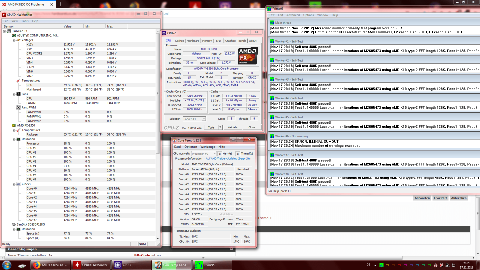Open the Advanced menu in Prime95
This screenshot has height=270, width=480.
(293, 15)
